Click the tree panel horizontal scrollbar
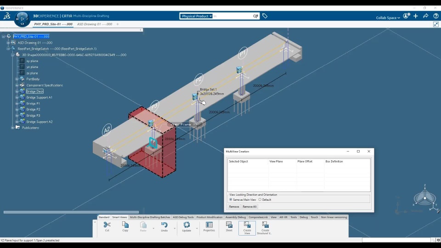441x248 pixels. (71, 212)
